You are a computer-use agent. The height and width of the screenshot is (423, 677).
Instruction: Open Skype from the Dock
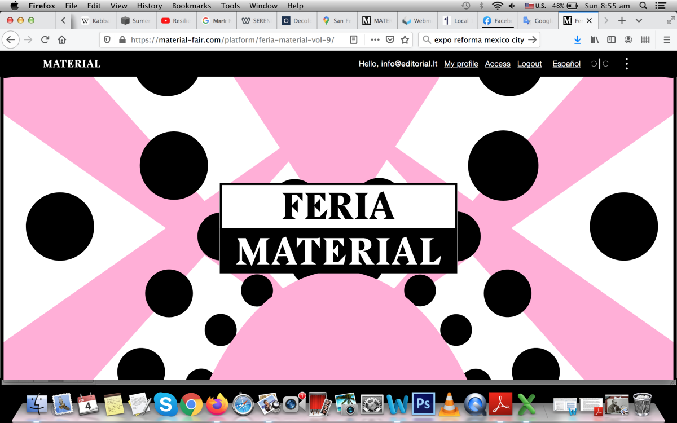(165, 404)
